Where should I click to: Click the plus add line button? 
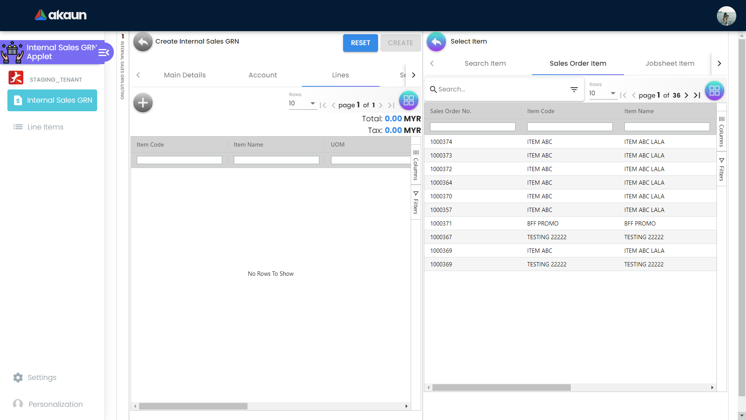point(143,103)
